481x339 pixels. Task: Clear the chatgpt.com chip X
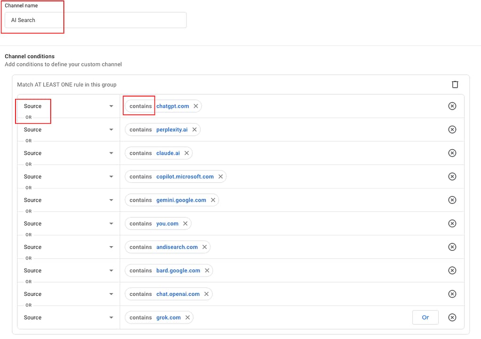click(196, 106)
